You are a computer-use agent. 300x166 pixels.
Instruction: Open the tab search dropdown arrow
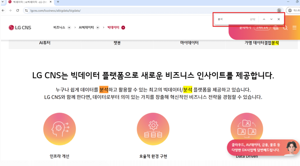click(x=3, y=2)
